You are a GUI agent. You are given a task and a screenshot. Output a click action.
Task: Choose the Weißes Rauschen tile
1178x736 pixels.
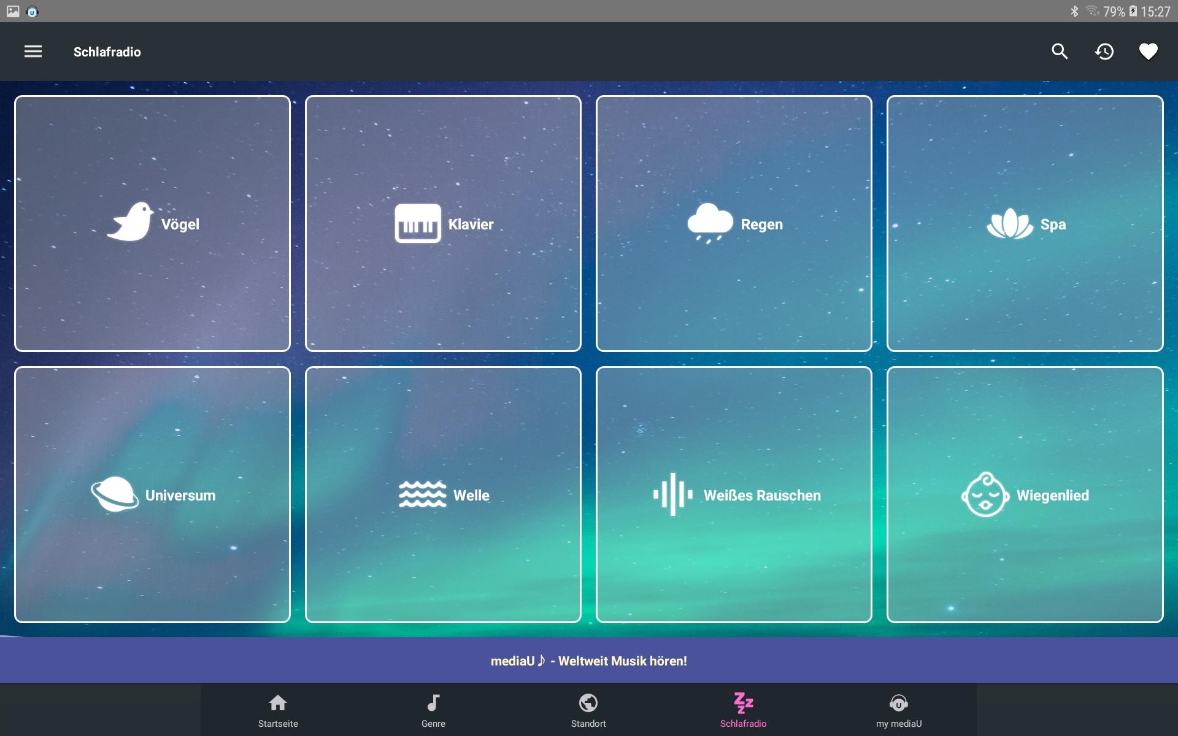click(734, 495)
